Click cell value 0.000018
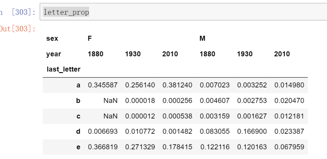 tap(140, 101)
